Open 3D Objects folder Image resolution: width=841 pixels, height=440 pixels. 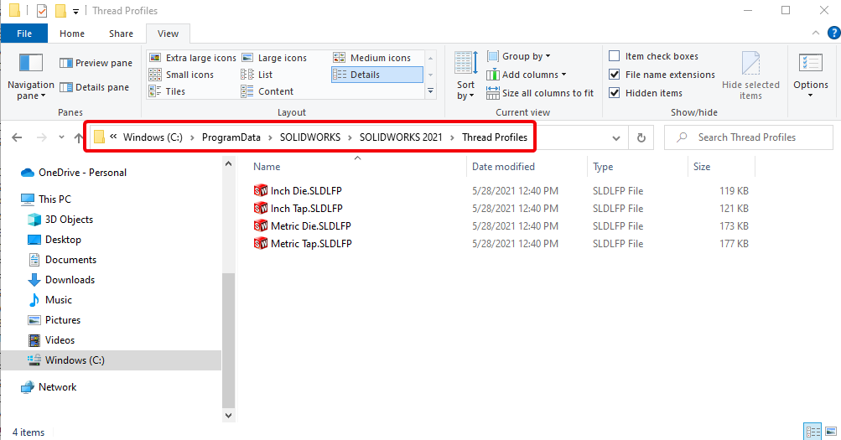[x=60, y=220]
